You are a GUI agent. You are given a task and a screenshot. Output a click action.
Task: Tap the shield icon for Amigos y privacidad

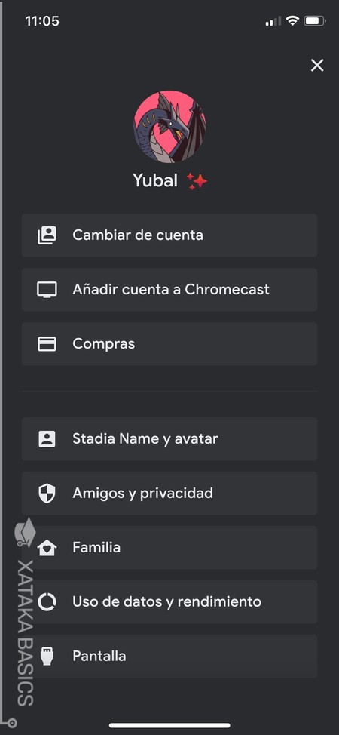[x=47, y=494]
